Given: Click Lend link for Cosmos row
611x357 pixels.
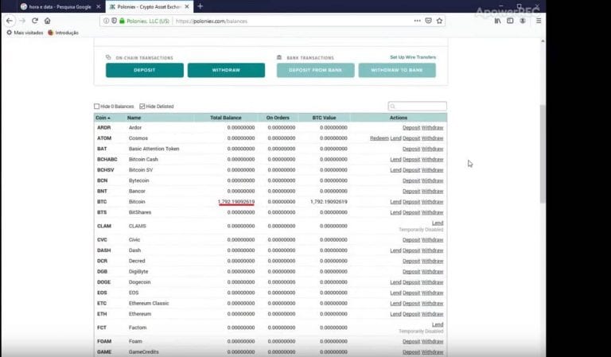Looking at the screenshot, I should pyautogui.click(x=395, y=138).
